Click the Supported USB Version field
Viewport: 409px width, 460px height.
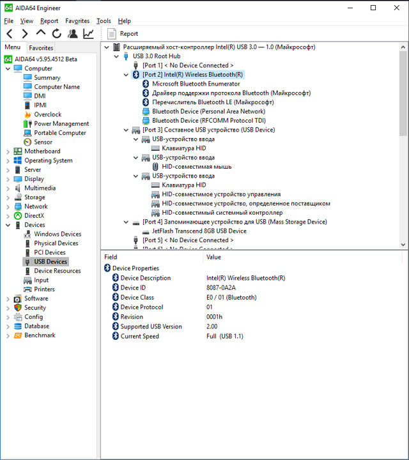pos(151,326)
